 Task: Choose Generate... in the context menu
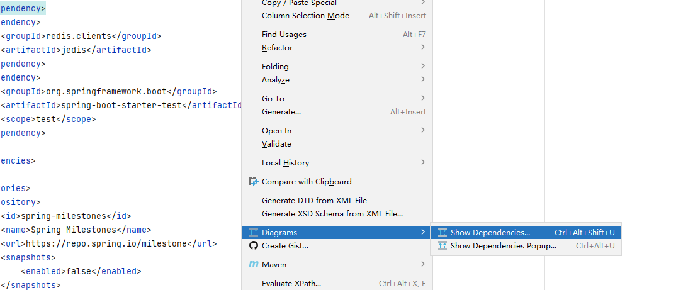[281, 112]
